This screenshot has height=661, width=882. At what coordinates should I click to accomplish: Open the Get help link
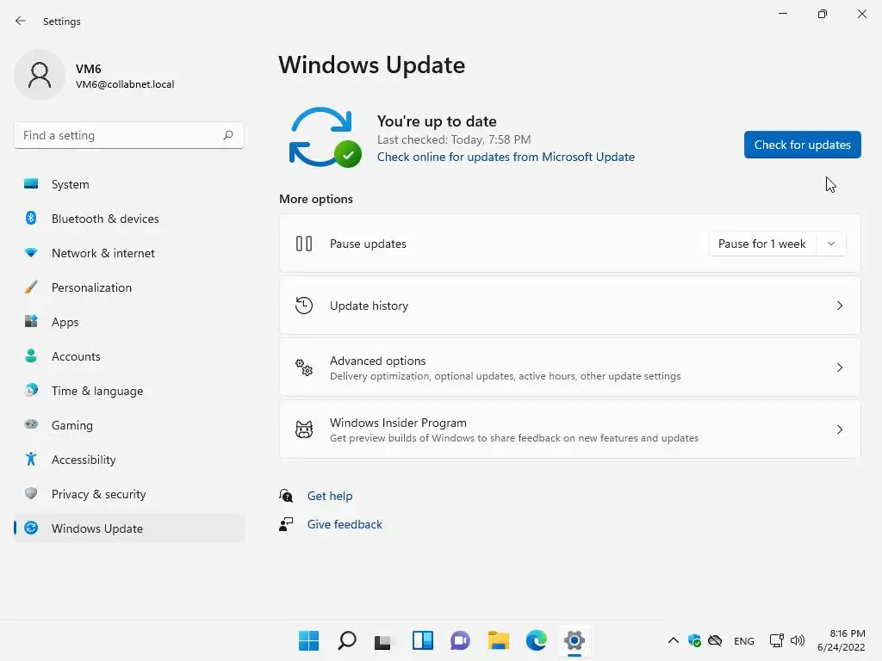click(x=330, y=496)
